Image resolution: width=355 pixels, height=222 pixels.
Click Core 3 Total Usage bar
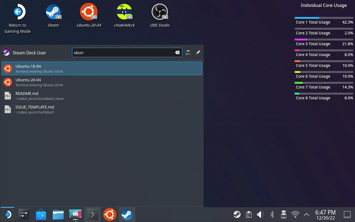(324, 40)
